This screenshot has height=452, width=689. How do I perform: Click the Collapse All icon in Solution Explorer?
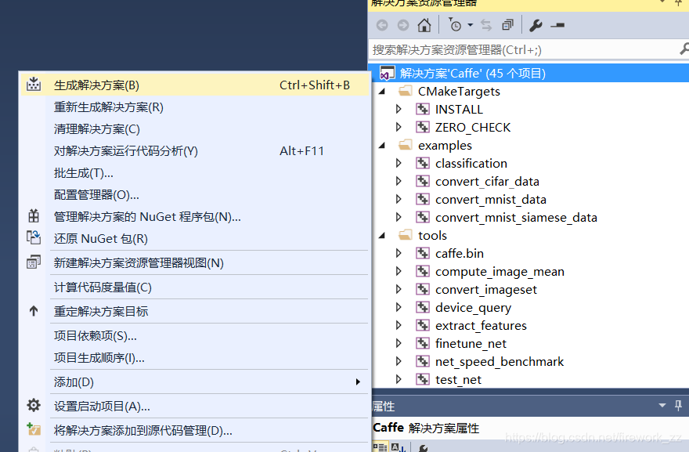[507, 25]
